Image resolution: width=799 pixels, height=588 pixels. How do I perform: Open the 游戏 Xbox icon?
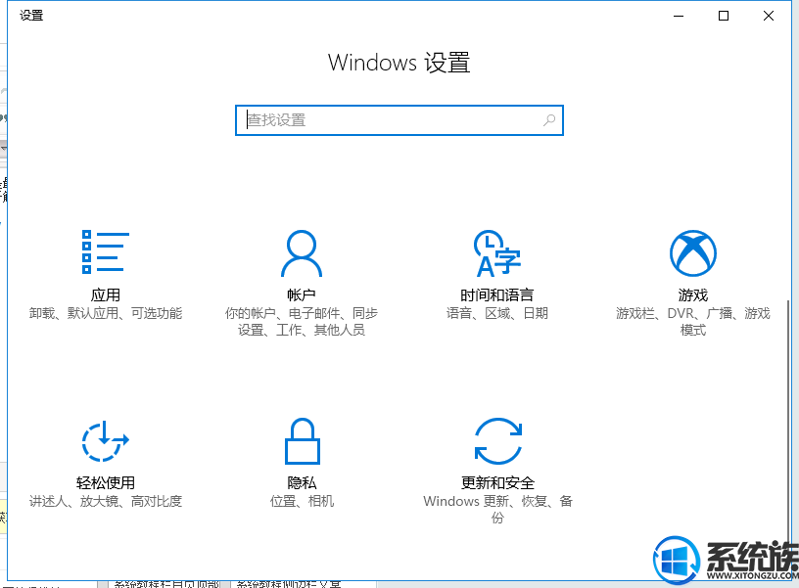coord(693,253)
